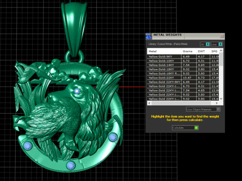Click the vertical scrollbar thumb
The image size is (242, 181).
[x=221, y=59]
